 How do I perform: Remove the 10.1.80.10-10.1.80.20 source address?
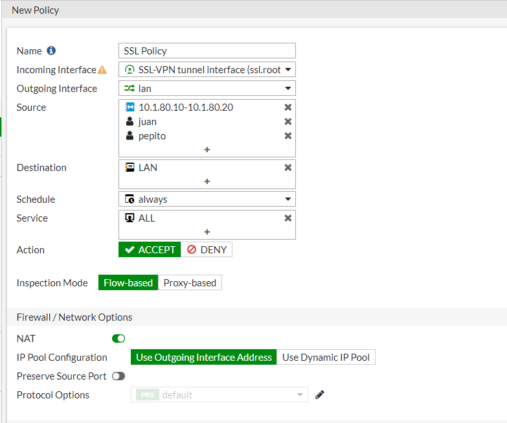click(288, 108)
